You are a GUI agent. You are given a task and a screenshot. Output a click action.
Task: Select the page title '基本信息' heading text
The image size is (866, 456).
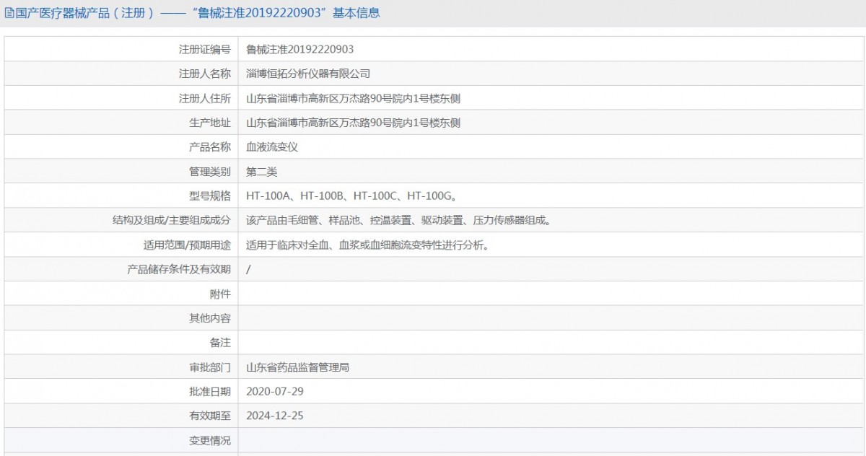click(x=356, y=13)
